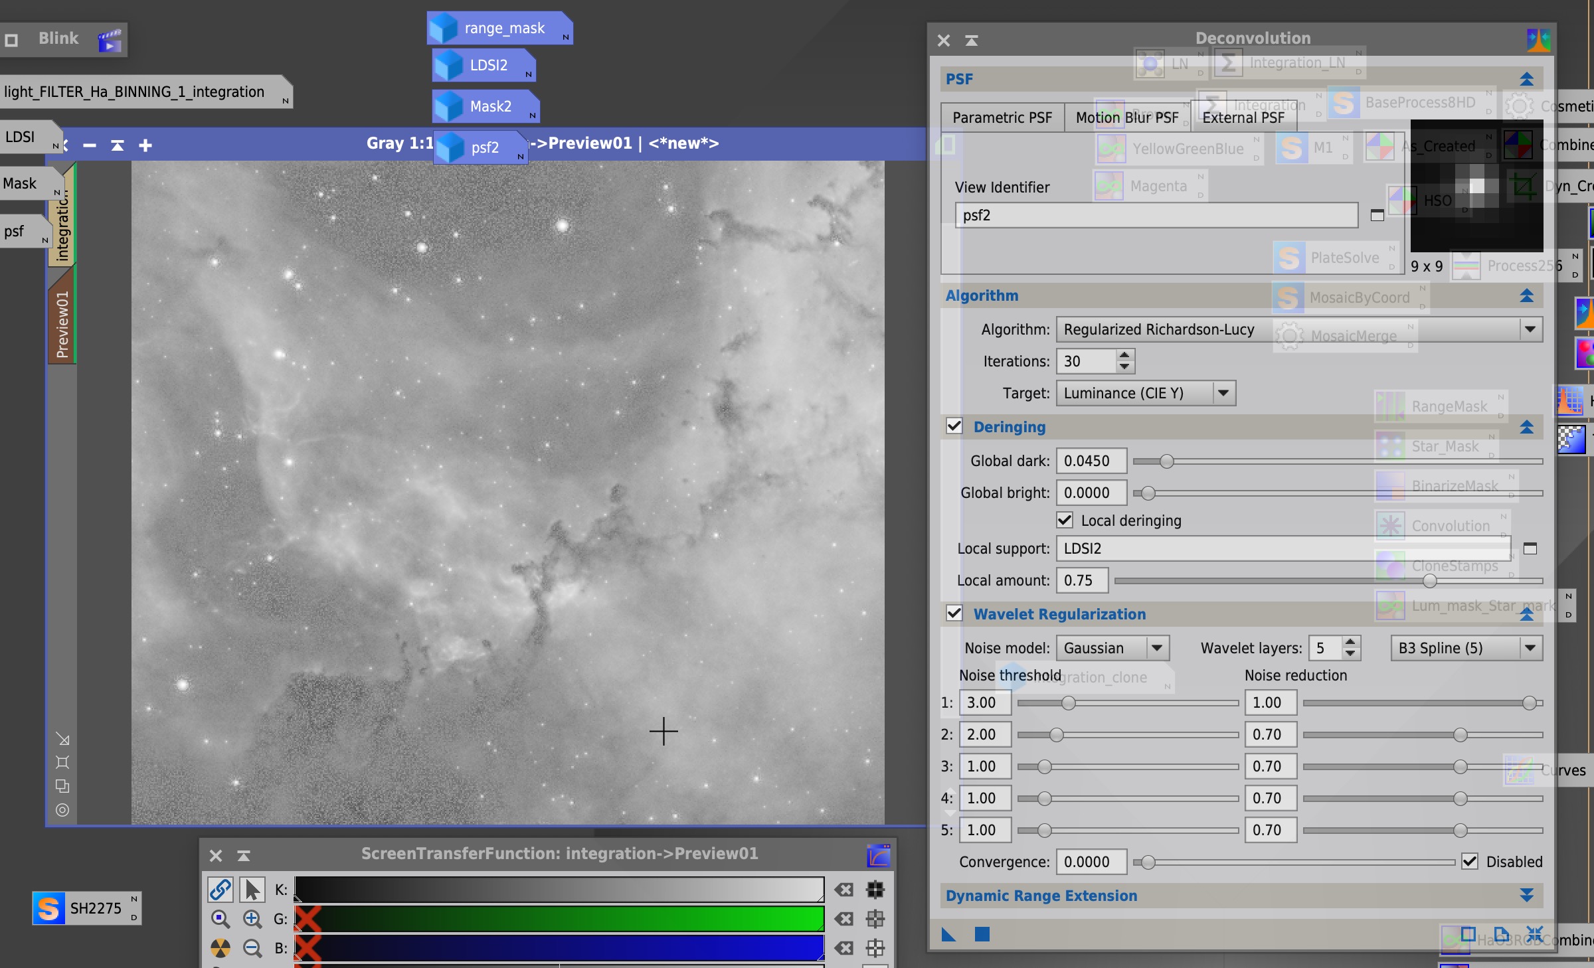The width and height of the screenshot is (1594, 968).
Task: Click K channel crosshair readout icon
Action: coord(875,890)
